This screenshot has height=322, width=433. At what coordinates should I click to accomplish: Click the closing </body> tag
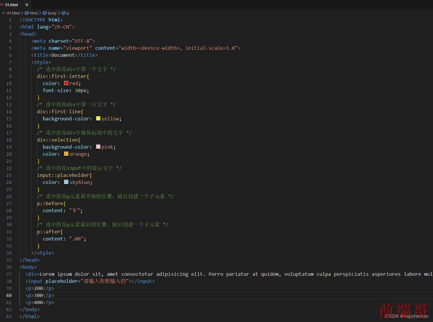[x=30, y=310]
